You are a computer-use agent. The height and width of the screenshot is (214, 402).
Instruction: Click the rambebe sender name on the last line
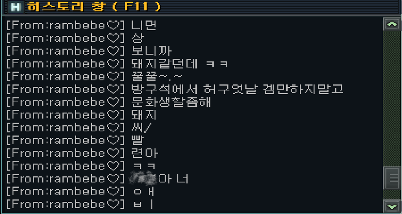click(x=77, y=204)
